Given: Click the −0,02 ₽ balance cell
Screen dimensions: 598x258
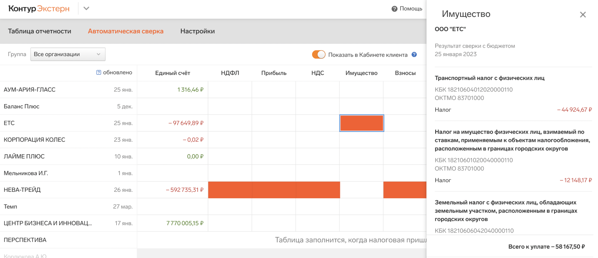Looking at the screenshot, I should coord(172,140).
